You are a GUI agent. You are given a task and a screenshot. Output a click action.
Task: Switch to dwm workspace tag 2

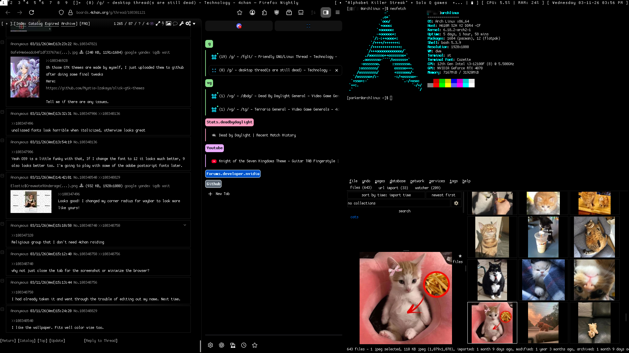[x=11, y=3]
